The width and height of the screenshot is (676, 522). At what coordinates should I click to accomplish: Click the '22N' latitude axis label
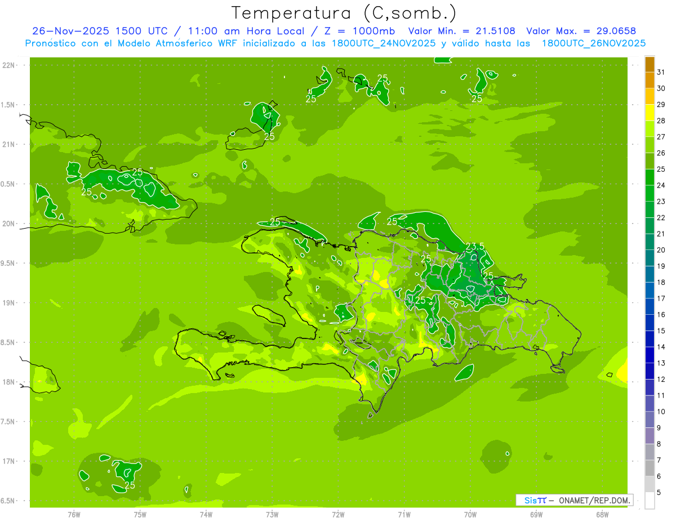tap(9, 65)
